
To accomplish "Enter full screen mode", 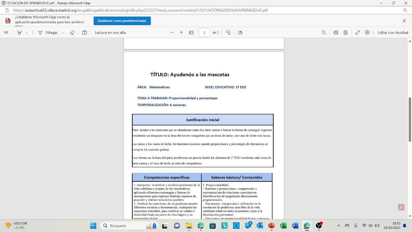I will 358,33.
